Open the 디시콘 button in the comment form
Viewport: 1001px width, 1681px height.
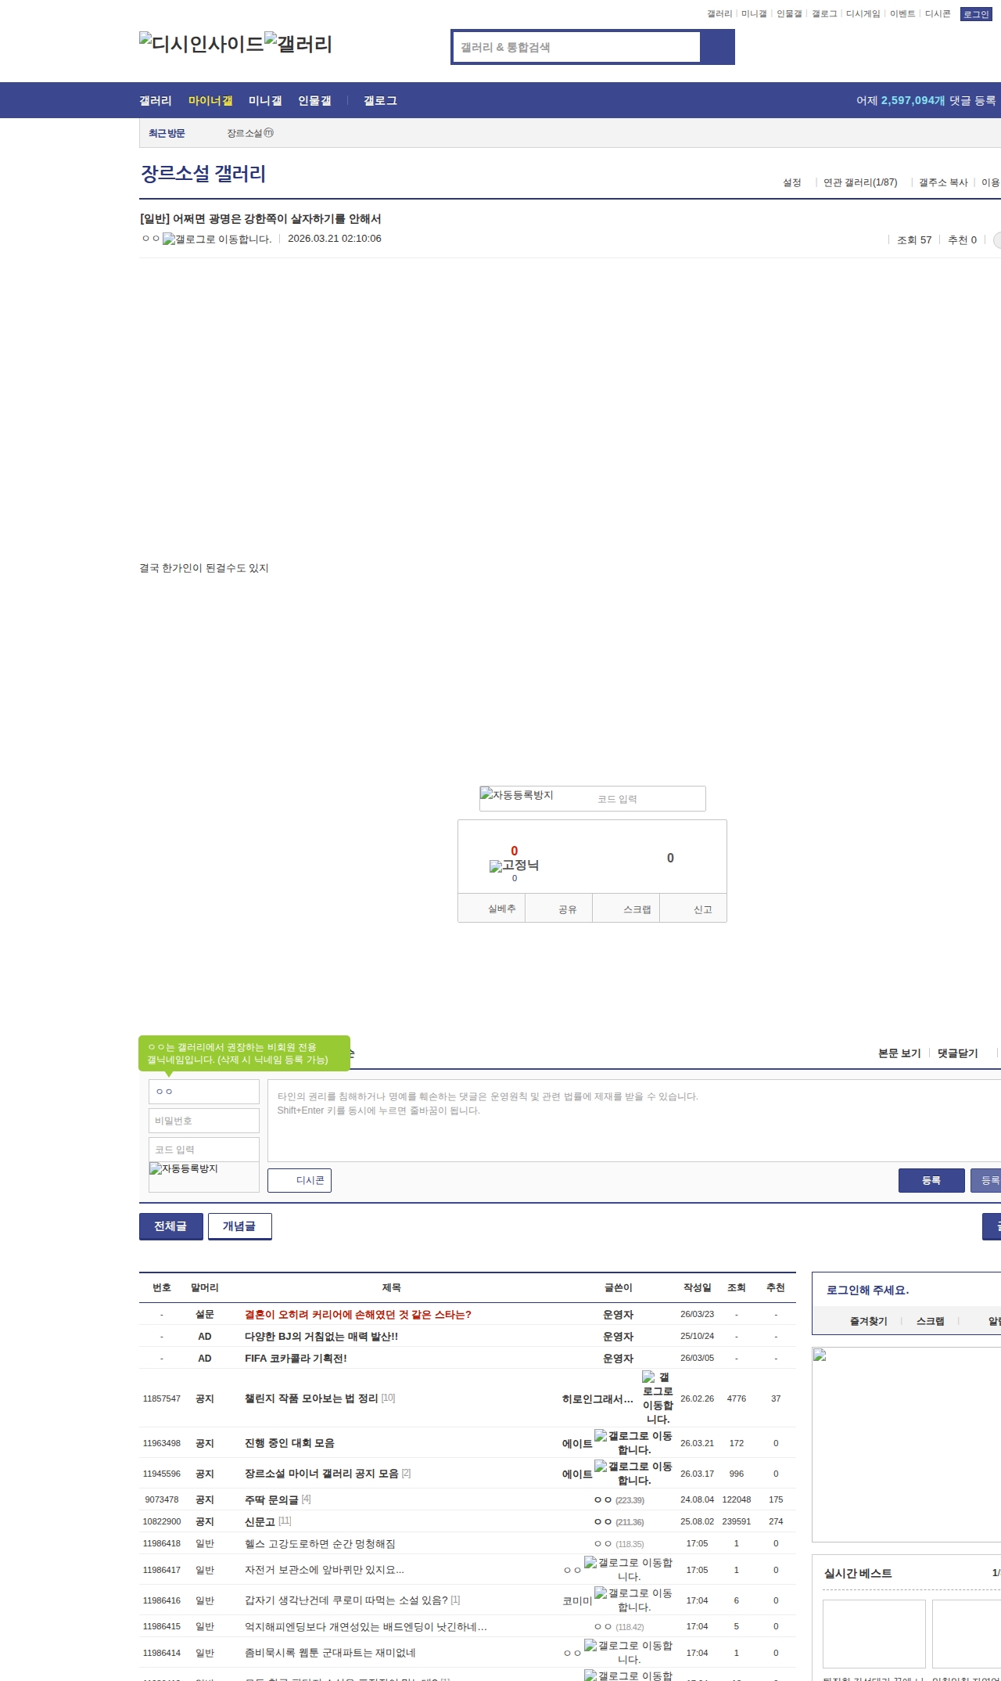tap(300, 1180)
